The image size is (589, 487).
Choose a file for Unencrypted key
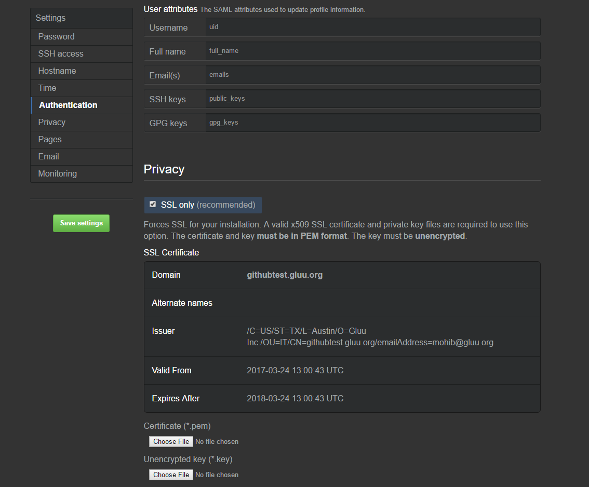[171, 475]
